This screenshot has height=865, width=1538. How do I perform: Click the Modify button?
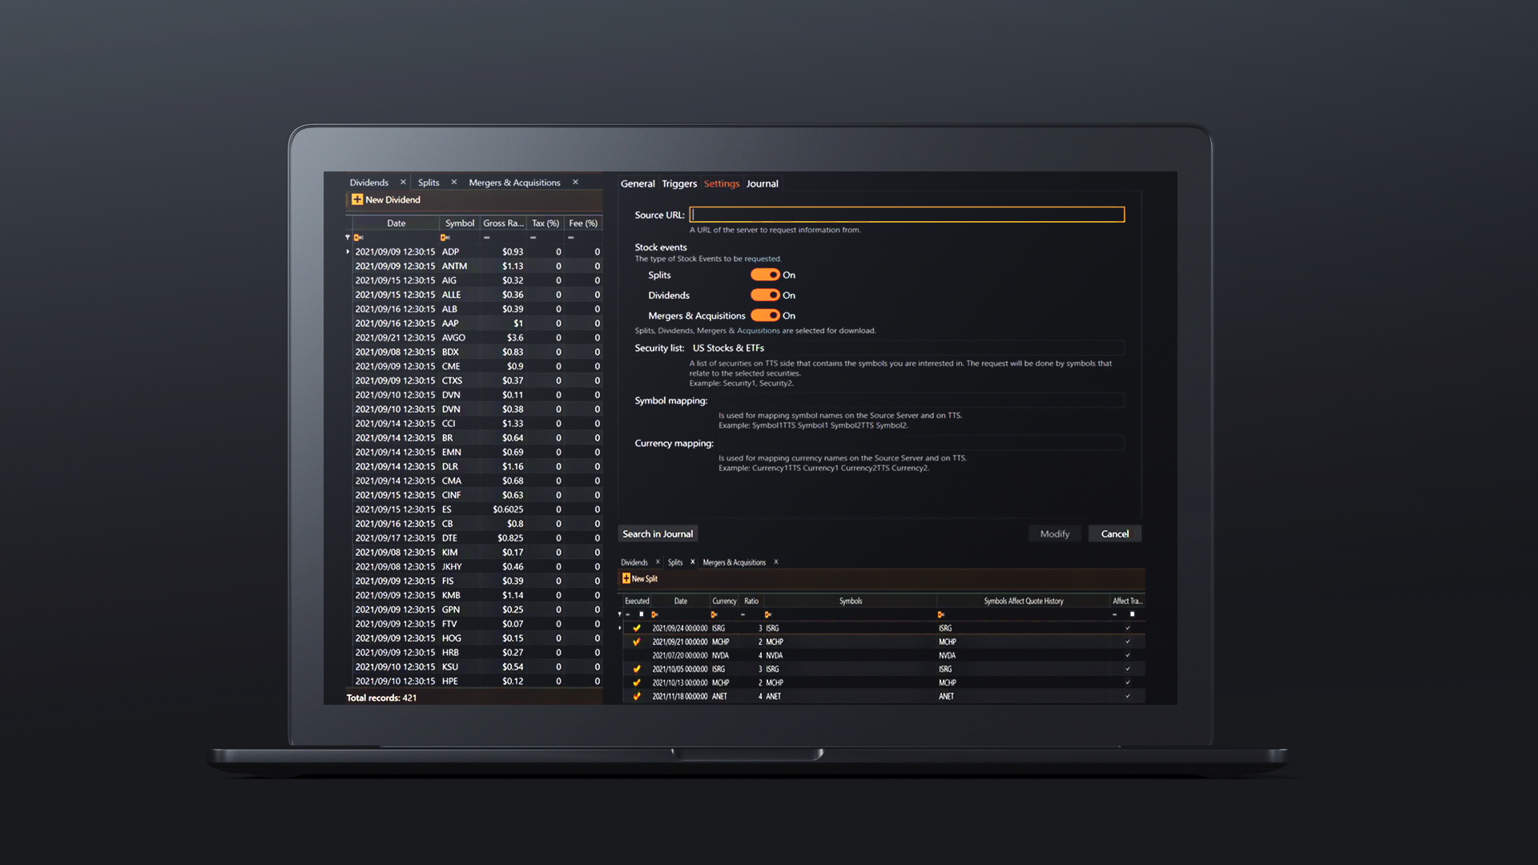(x=1053, y=533)
